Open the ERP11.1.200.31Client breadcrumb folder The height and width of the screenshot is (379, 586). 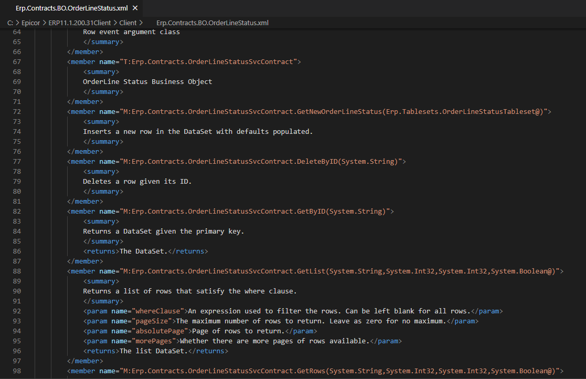80,23
